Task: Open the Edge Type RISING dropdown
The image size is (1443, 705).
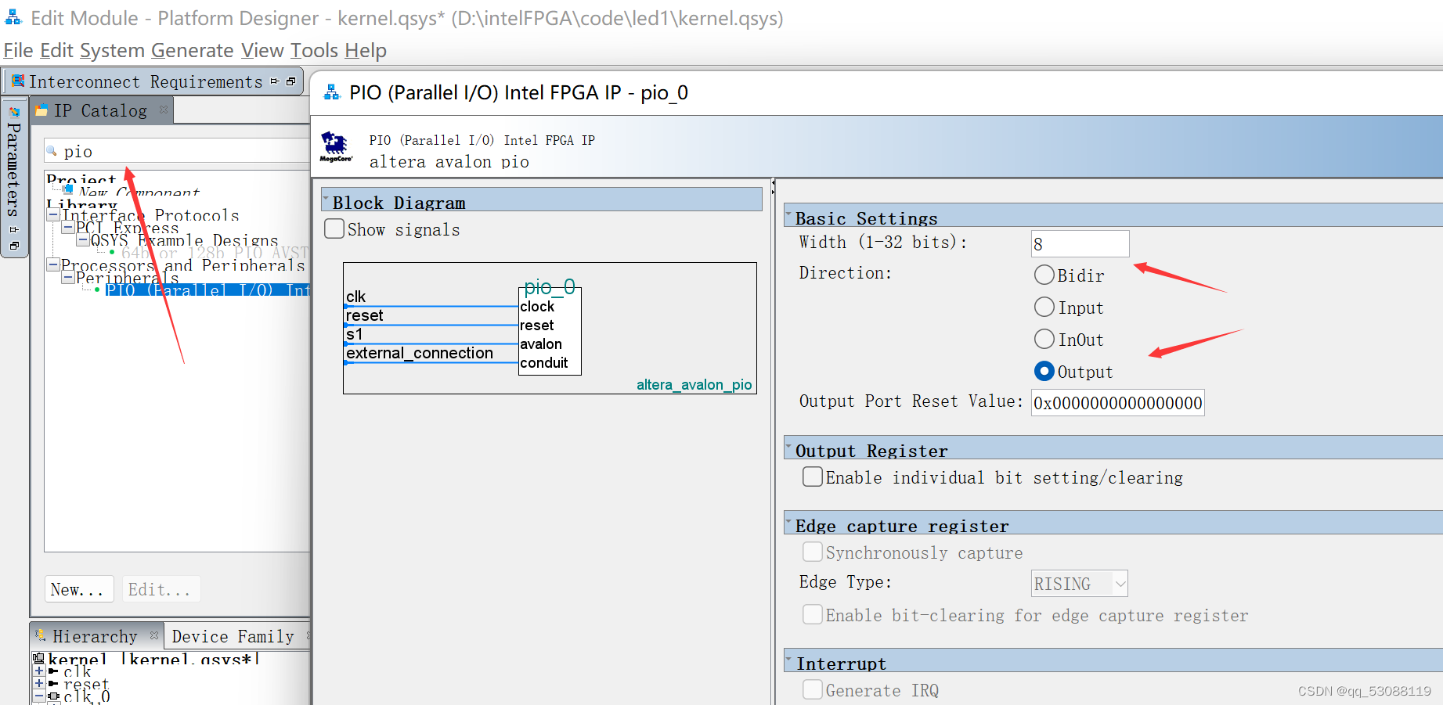Action: pyautogui.click(x=1079, y=584)
